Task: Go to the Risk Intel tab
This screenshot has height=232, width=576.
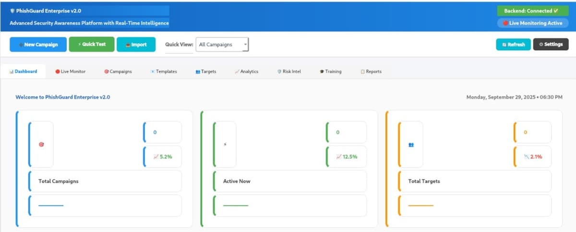Action: click(x=289, y=72)
